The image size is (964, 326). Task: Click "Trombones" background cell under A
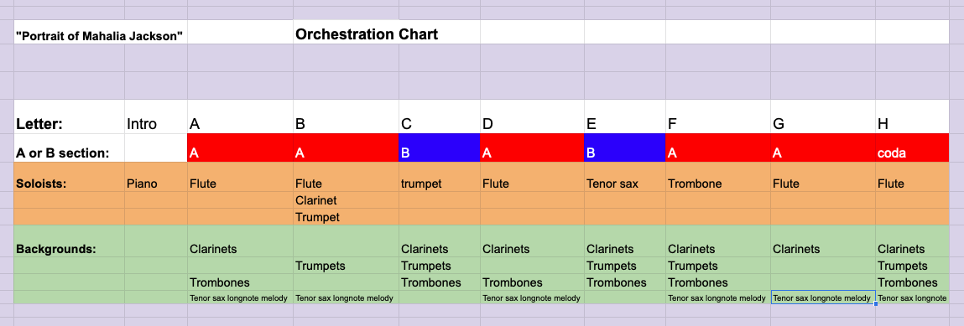pos(241,282)
